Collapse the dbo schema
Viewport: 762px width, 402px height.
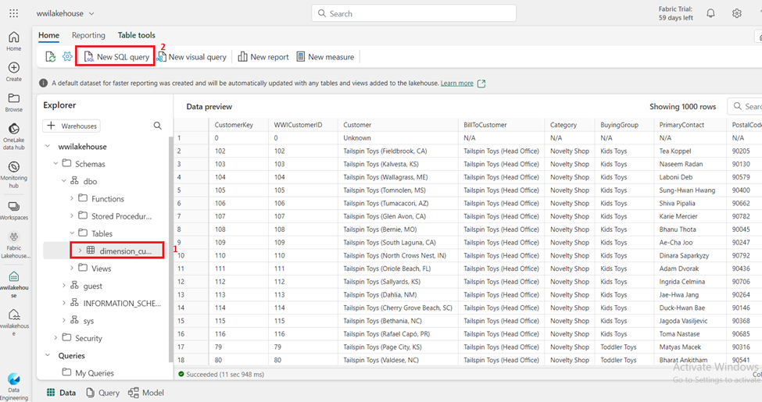tap(63, 181)
